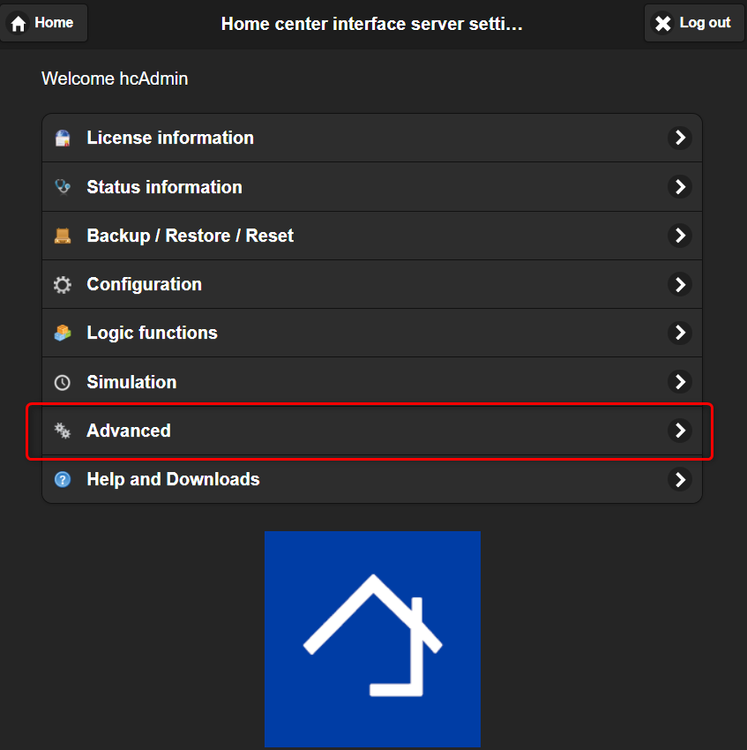The height and width of the screenshot is (750, 747).
Task: Click the Configuration gear icon
Action: (x=62, y=285)
